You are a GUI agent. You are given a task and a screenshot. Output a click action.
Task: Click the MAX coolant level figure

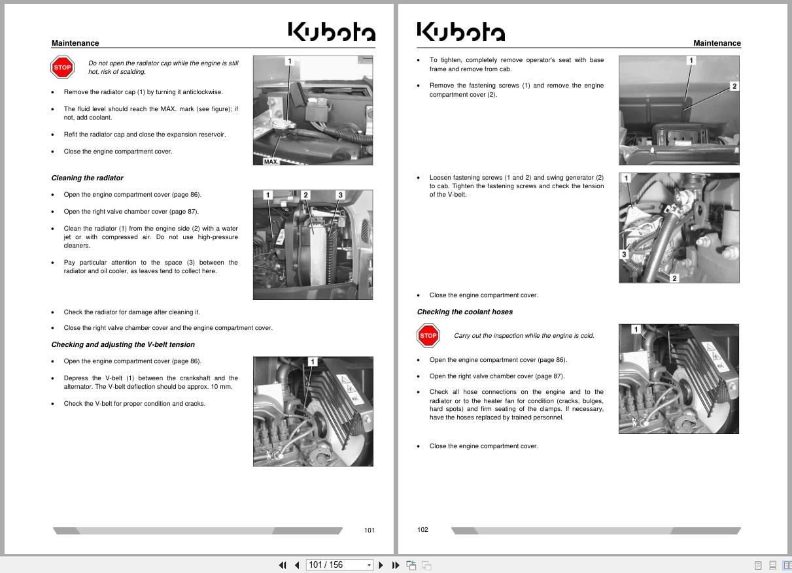[x=313, y=110]
